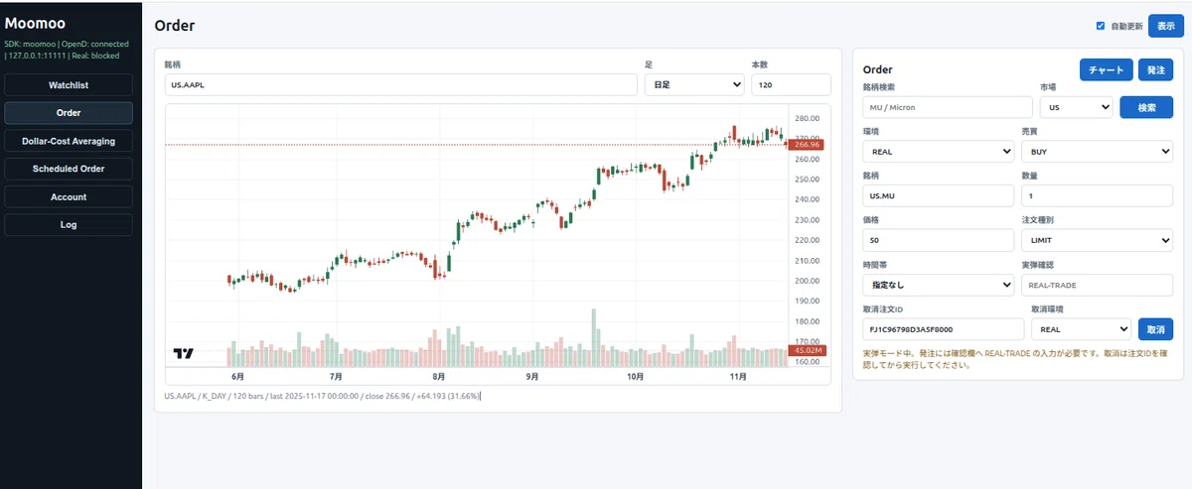
Task: Click the 価格 price input field
Action: 939,240
